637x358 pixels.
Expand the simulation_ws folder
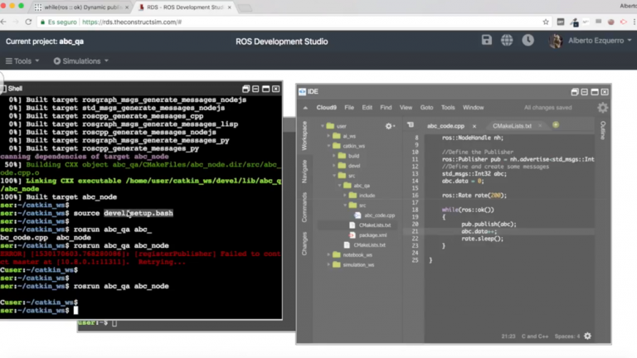(328, 264)
